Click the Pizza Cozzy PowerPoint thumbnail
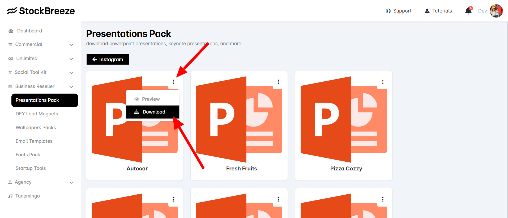The height and width of the screenshot is (218, 508). [344, 119]
